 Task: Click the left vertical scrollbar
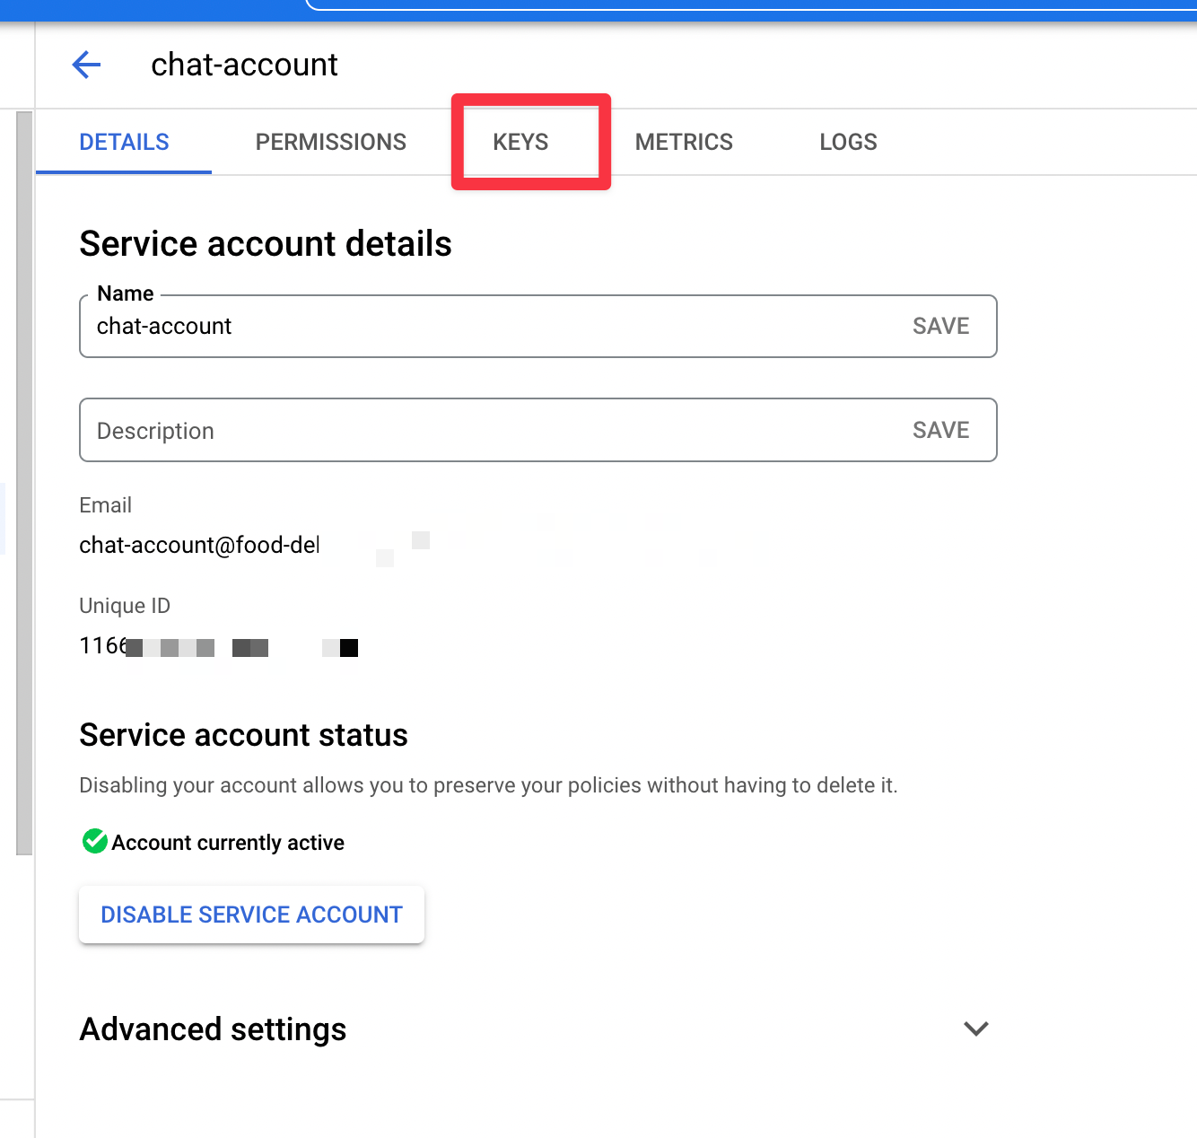pyautogui.click(x=24, y=483)
